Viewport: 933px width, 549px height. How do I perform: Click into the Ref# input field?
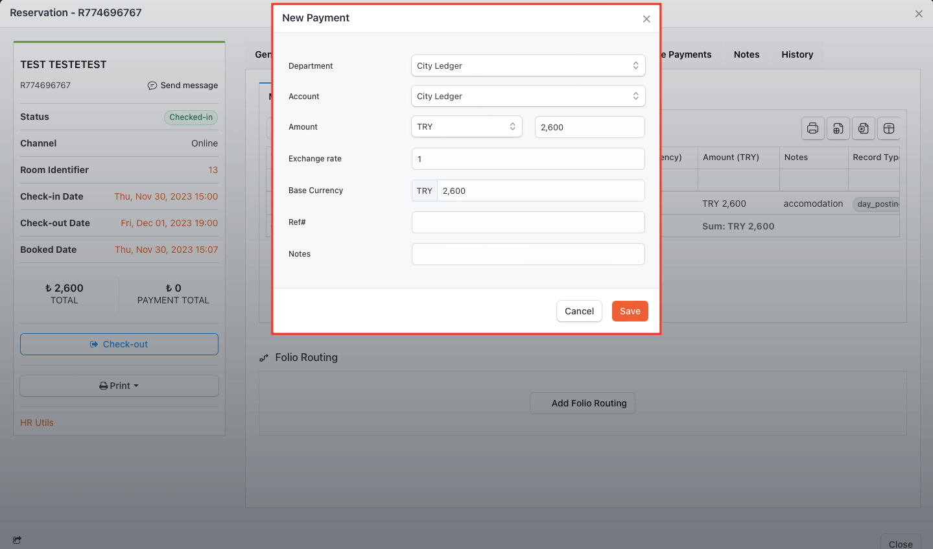point(528,222)
